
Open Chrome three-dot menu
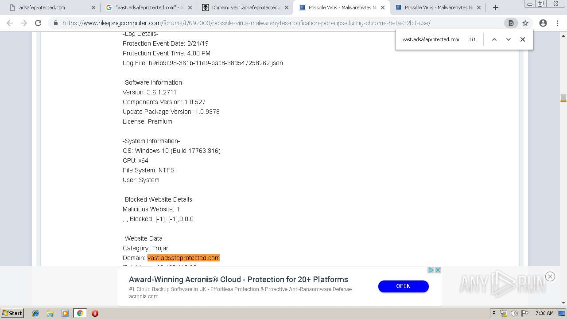point(557,23)
